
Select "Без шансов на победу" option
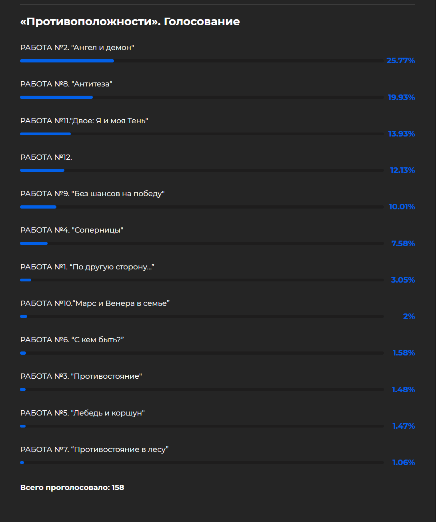(92, 194)
